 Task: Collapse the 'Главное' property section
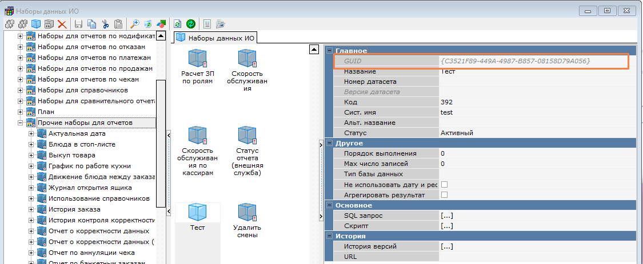[x=329, y=51]
